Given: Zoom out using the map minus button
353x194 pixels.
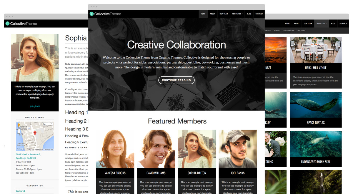Looking at the screenshot, I should (x=19, y=132).
